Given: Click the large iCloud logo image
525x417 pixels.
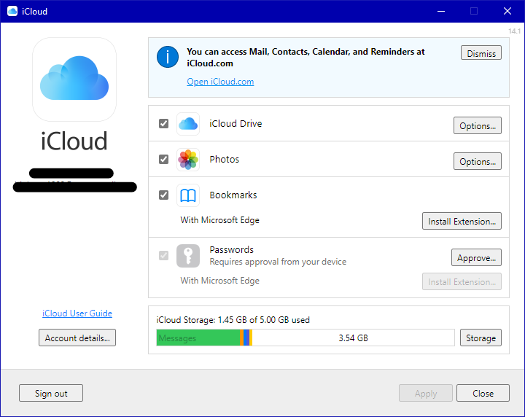Looking at the screenshot, I should click(x=74, y=79).
